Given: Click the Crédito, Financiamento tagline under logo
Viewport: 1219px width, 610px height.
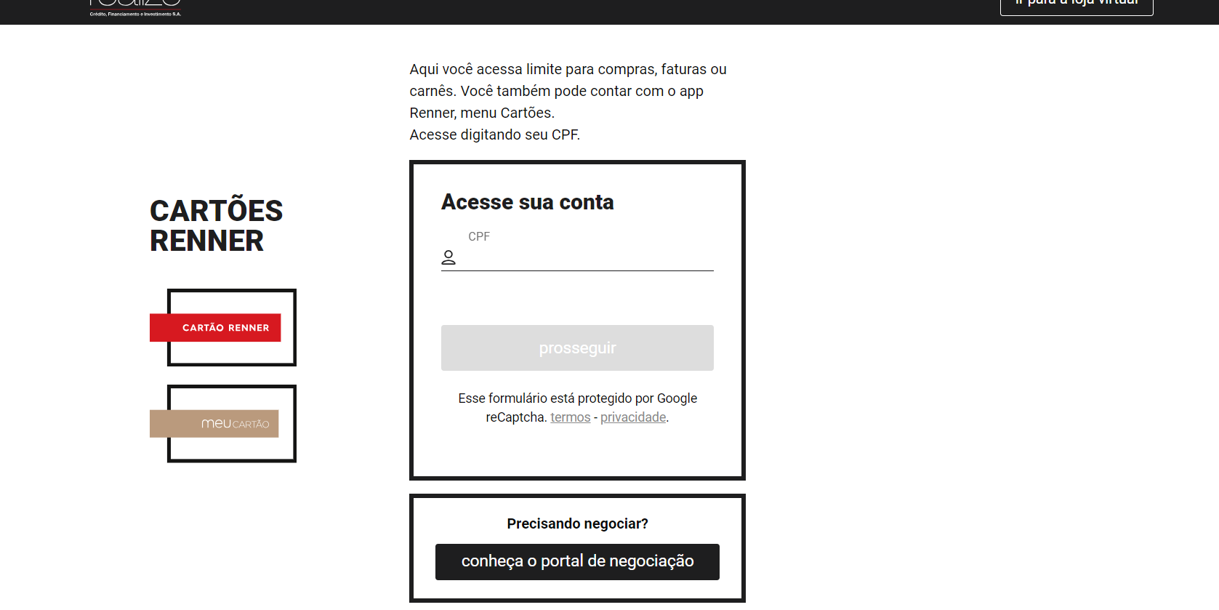Looking at the screenshot, I should tap(135, 14).
